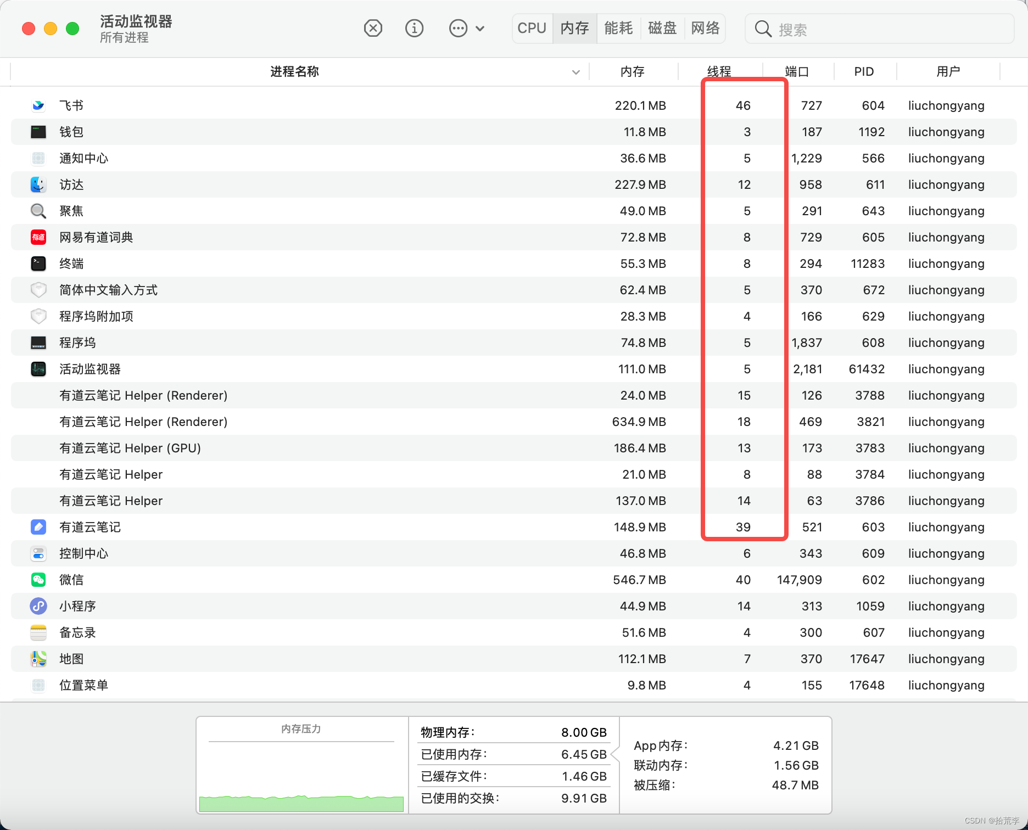Image resolution: width=1028 pixels, height=830 pixels.
Task: Click the 微信 WeChat icon
Action: pos(38,580)
